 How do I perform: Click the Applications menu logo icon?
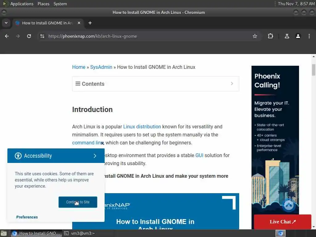[x=6, y=4]
